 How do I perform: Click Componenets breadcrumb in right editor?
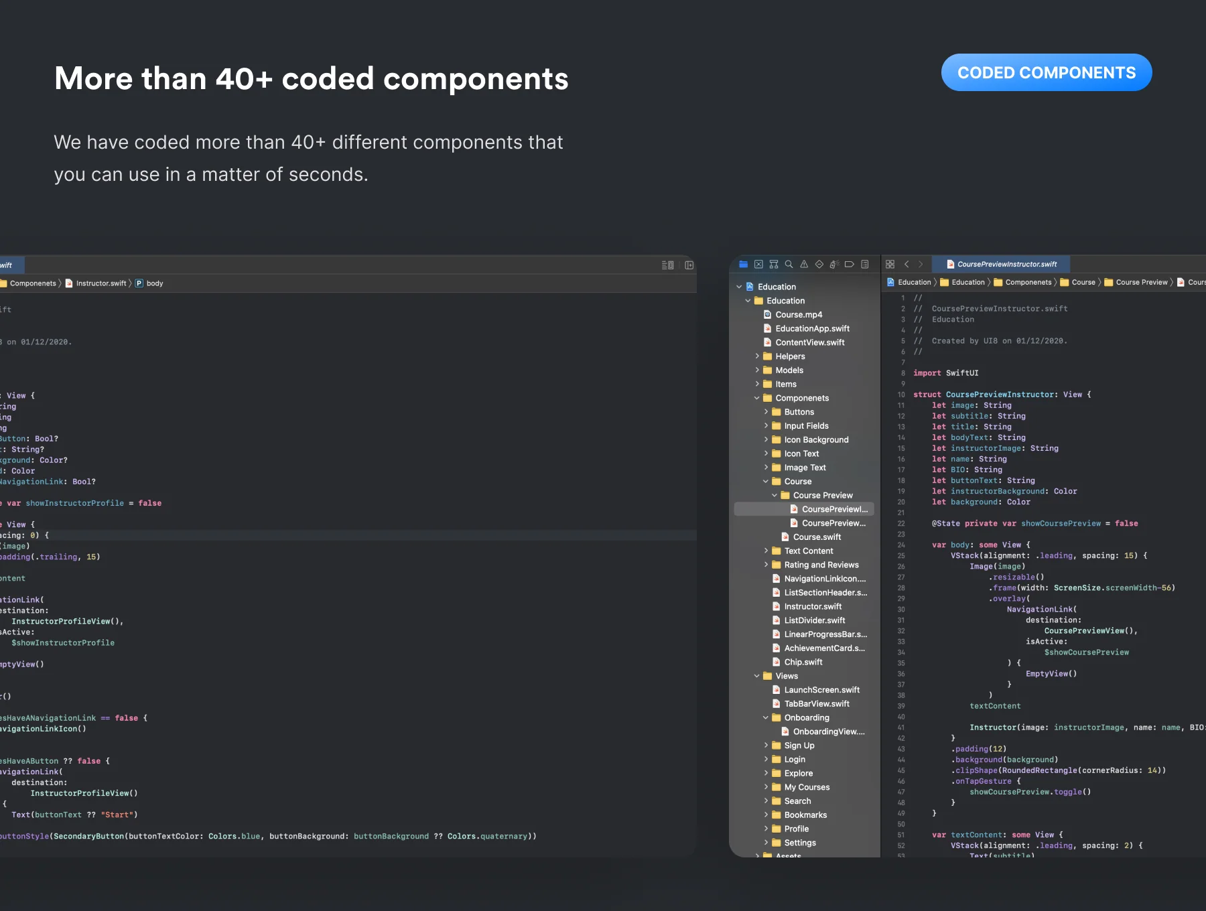click(1022, 283)
